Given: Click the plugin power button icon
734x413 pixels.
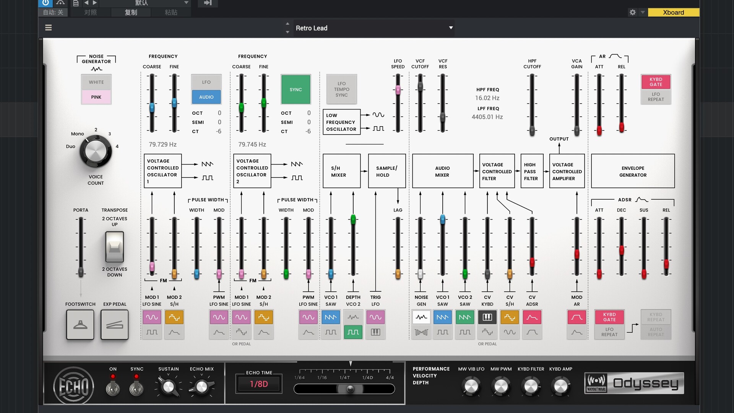Looking at the screenshot, I should point(45,3).
